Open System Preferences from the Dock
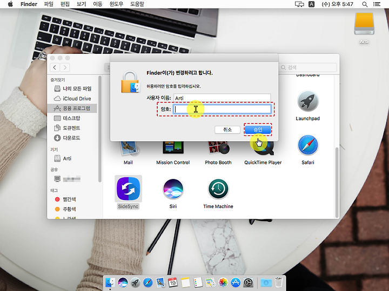389x291 pixels. click(x=248, y=282)
